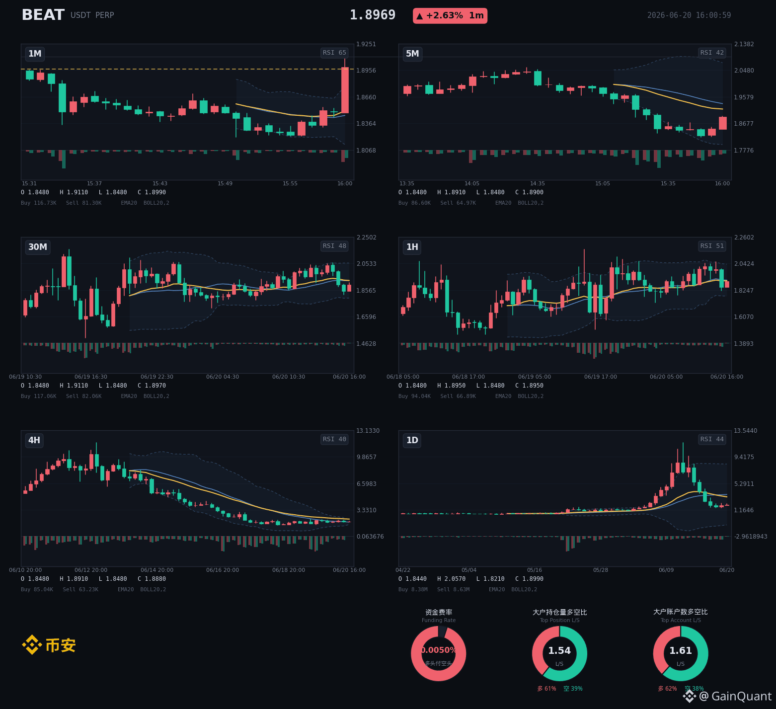
Task: Select the RSI 48 indicator badge
Action: (334, 246)
